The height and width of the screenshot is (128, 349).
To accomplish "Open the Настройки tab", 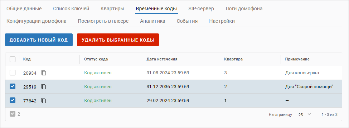I will (222, 21).
